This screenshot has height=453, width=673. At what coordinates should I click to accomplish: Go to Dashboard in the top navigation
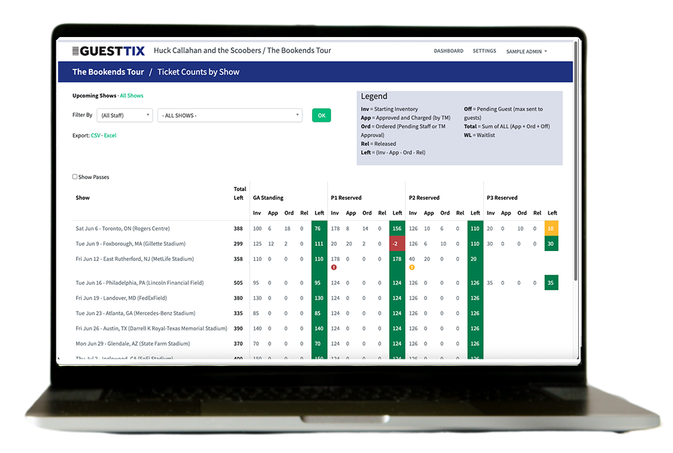tap(448, 51)
